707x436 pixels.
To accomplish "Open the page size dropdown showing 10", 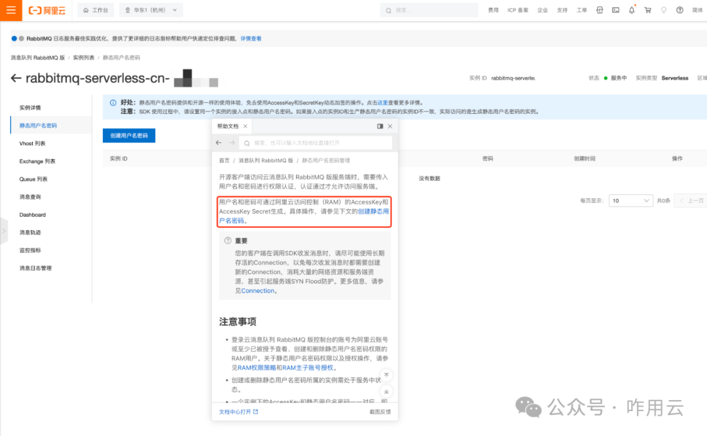I will [x=631, y=200].
